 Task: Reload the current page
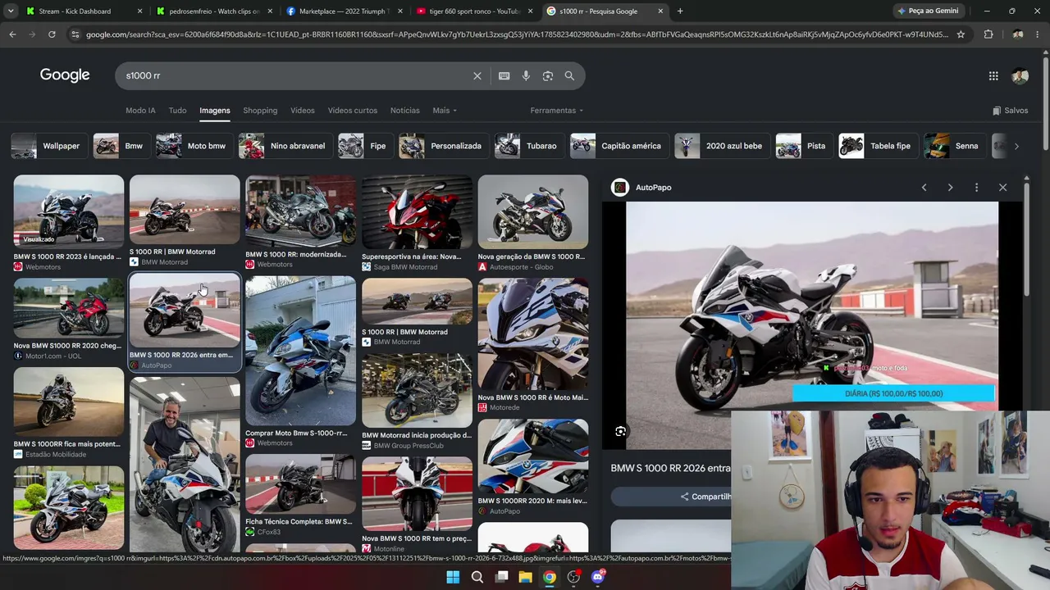click(x=52, y=34)
